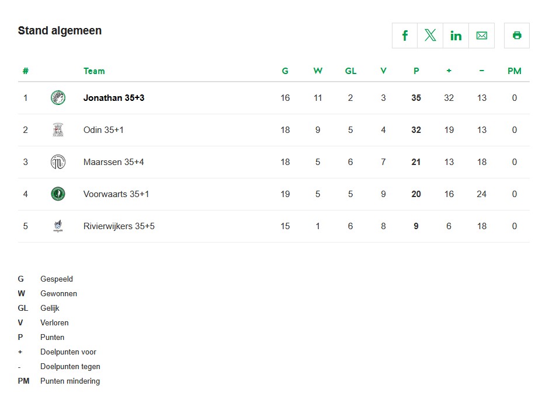Click the Odin 35+1 club crest
Screen dimensions: 542x407
[58, 130]
